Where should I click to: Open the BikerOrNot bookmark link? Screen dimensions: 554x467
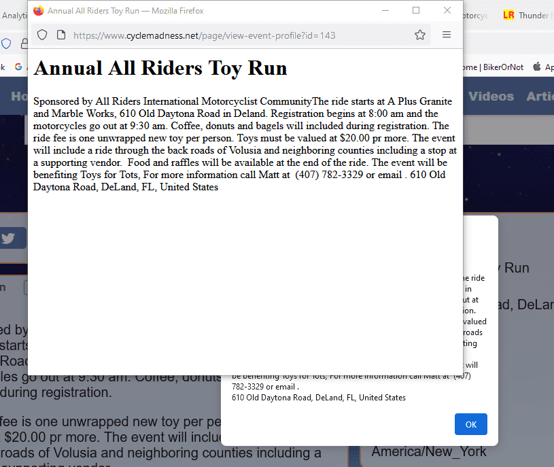pos(502,67)
